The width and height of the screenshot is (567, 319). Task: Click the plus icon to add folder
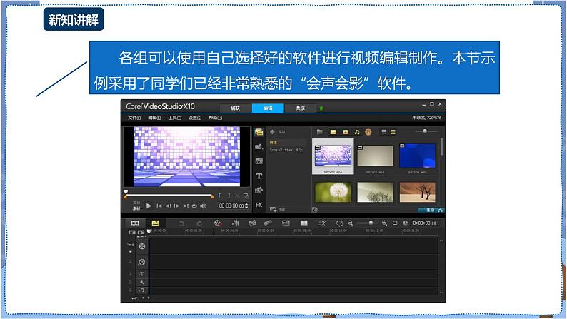click(272, 132)
